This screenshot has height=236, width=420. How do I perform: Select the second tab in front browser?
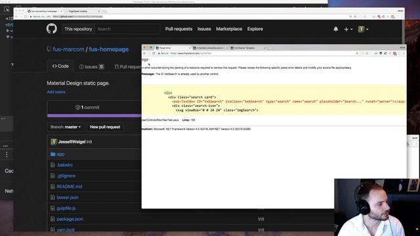pos(210,48)
